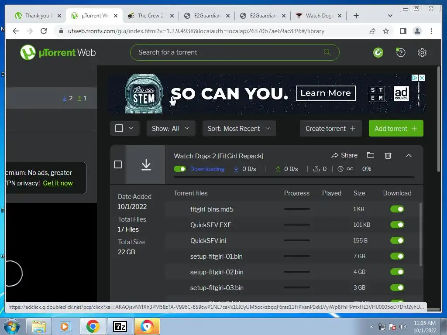This screenshot has width=447, height=335.
Task: Click the µTorrent Web logo
Action: (58, 52)
